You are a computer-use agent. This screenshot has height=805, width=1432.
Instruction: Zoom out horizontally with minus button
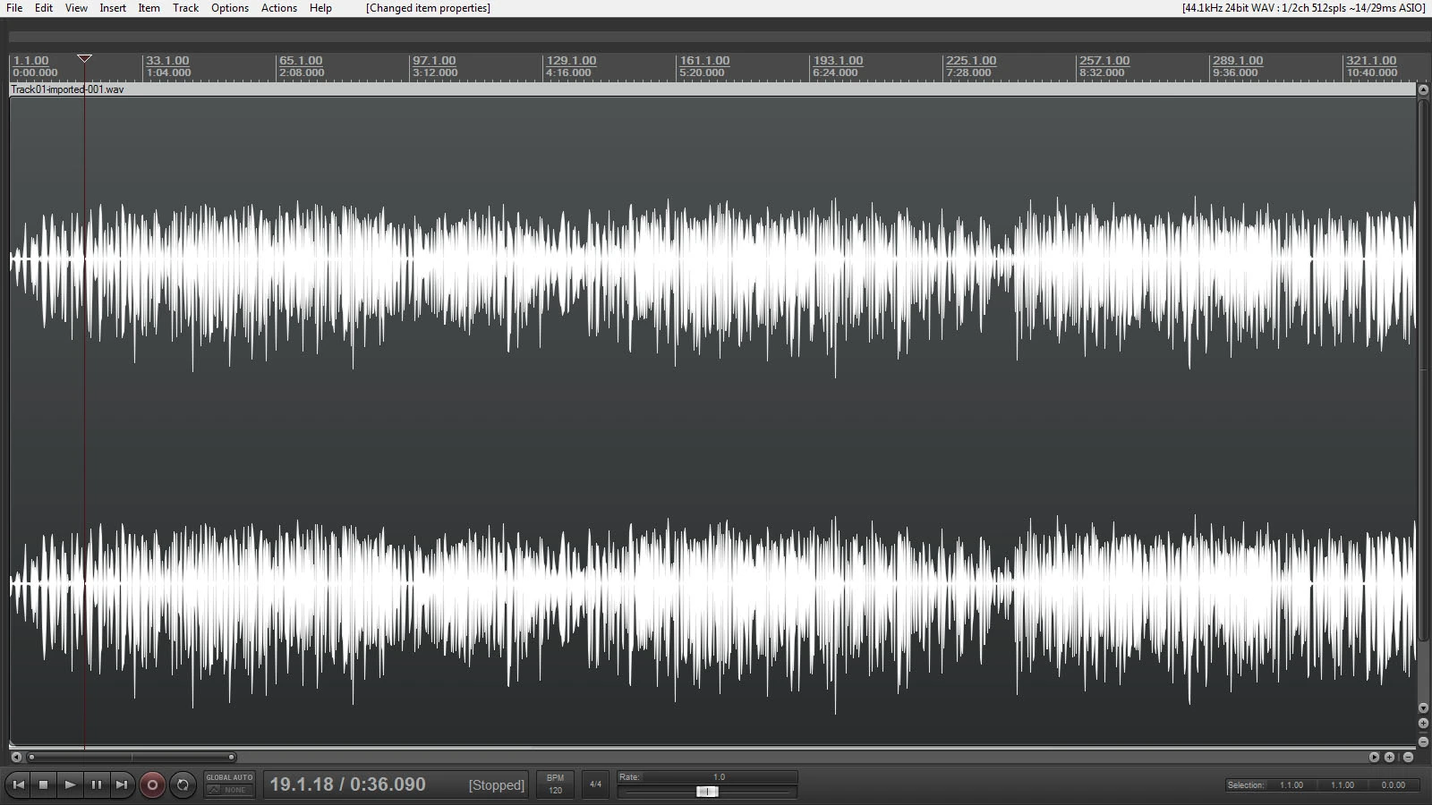coord(1408,758)
